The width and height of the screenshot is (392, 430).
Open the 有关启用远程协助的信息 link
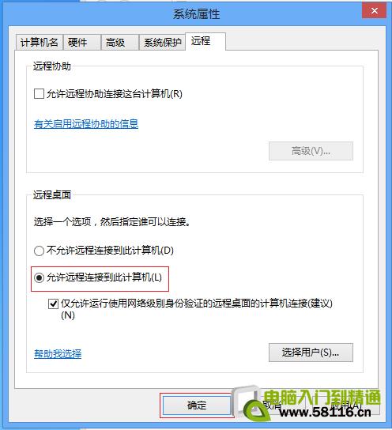(86, 124)
